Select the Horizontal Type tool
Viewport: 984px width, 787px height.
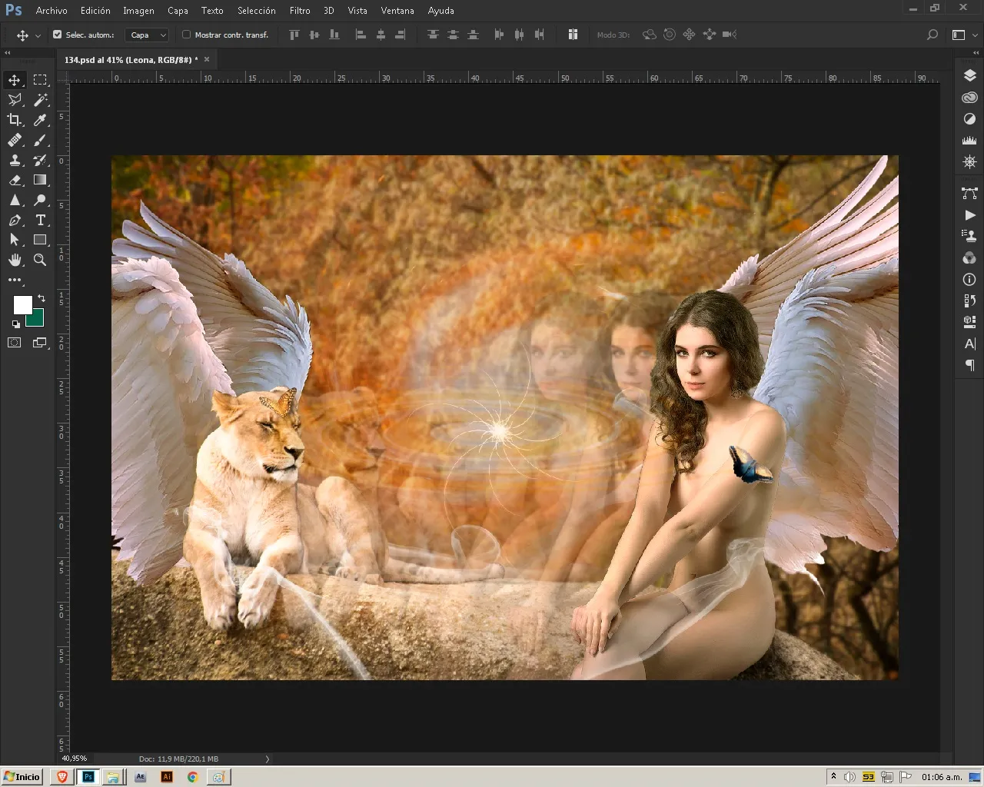click(40, 220)
